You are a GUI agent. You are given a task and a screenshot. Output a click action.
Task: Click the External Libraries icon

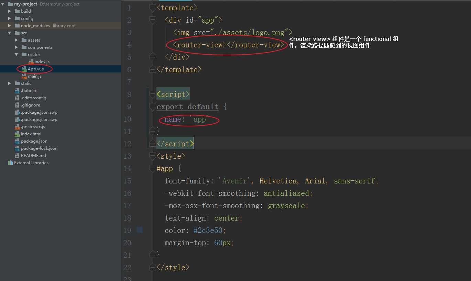10,163
